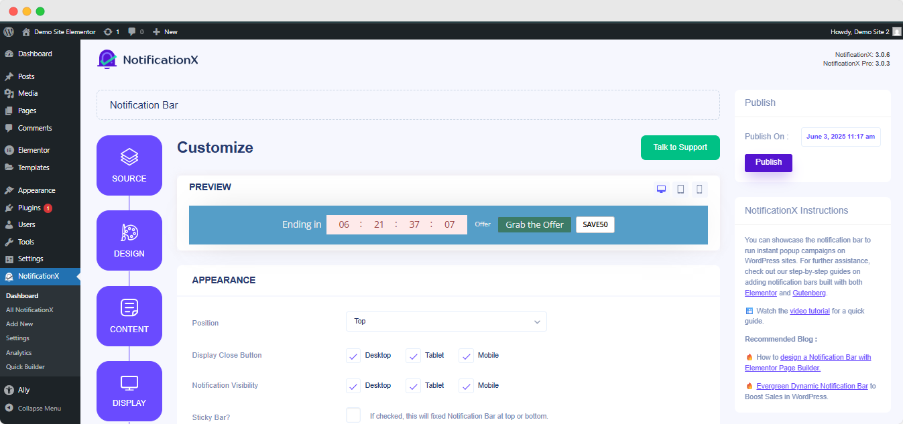The image size is (903, 424).
Task: Open the WordPress admin bar logo menu
Action: coord(8,31)
